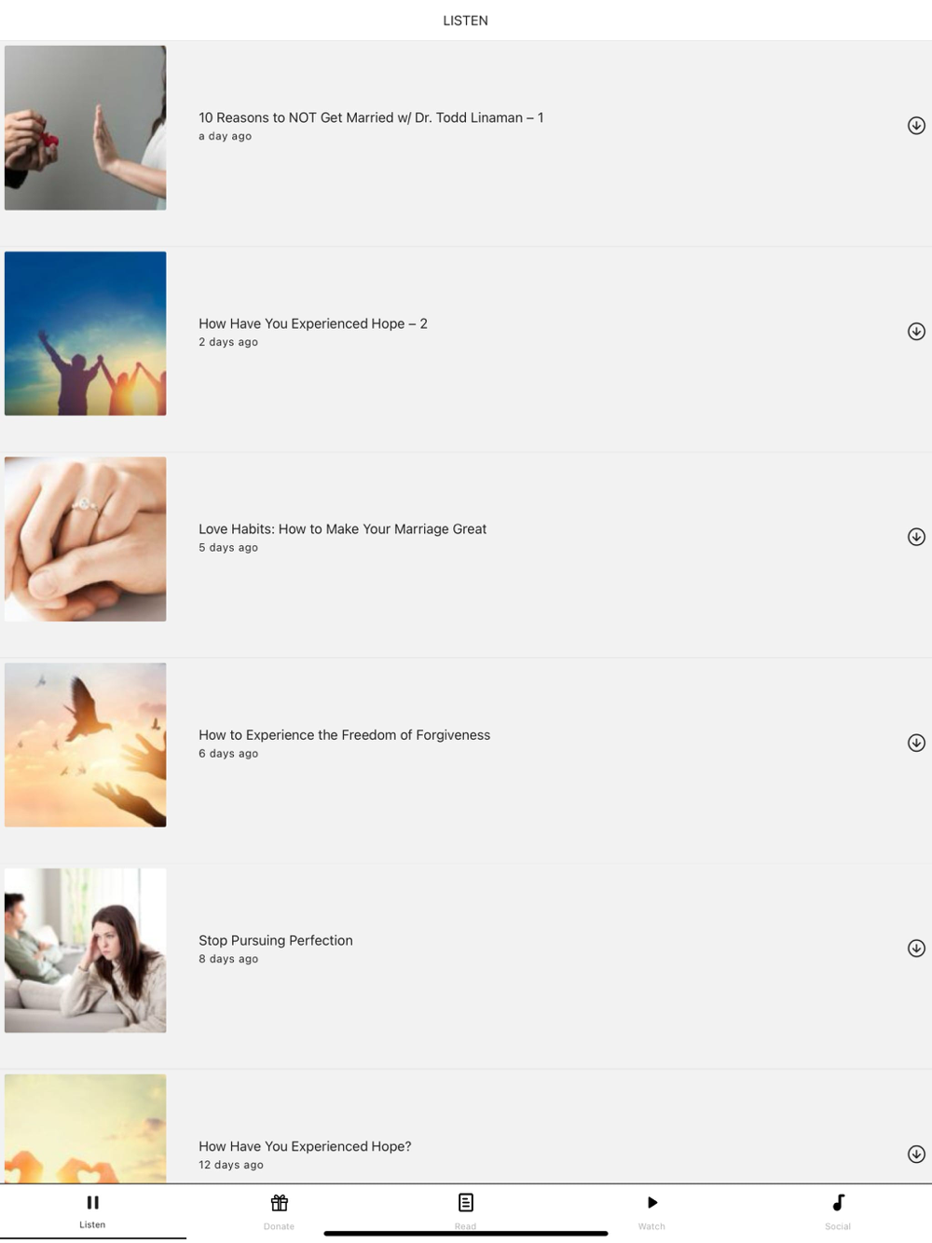
Task: Open the Donate tab gift icon
Action: [279, 1203]
